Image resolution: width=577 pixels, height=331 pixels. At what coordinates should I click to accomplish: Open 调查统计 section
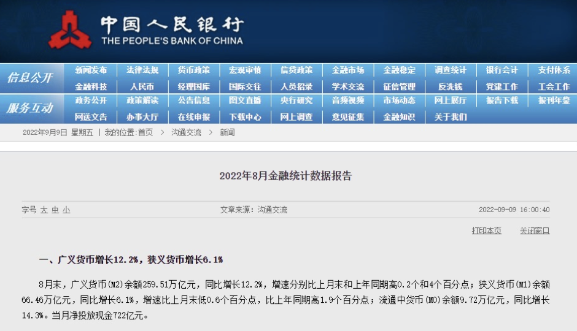[451, 70]
